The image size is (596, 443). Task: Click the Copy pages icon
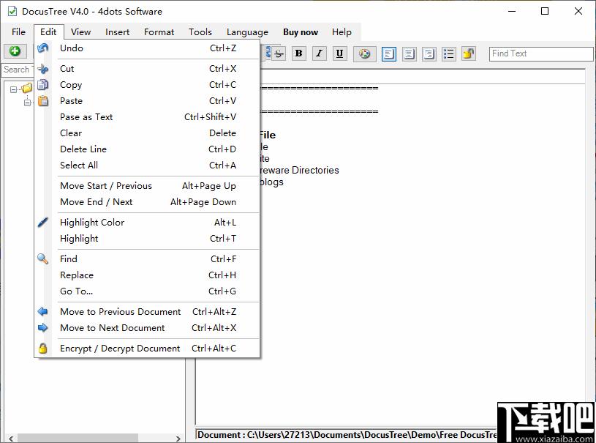click(43, 84)
